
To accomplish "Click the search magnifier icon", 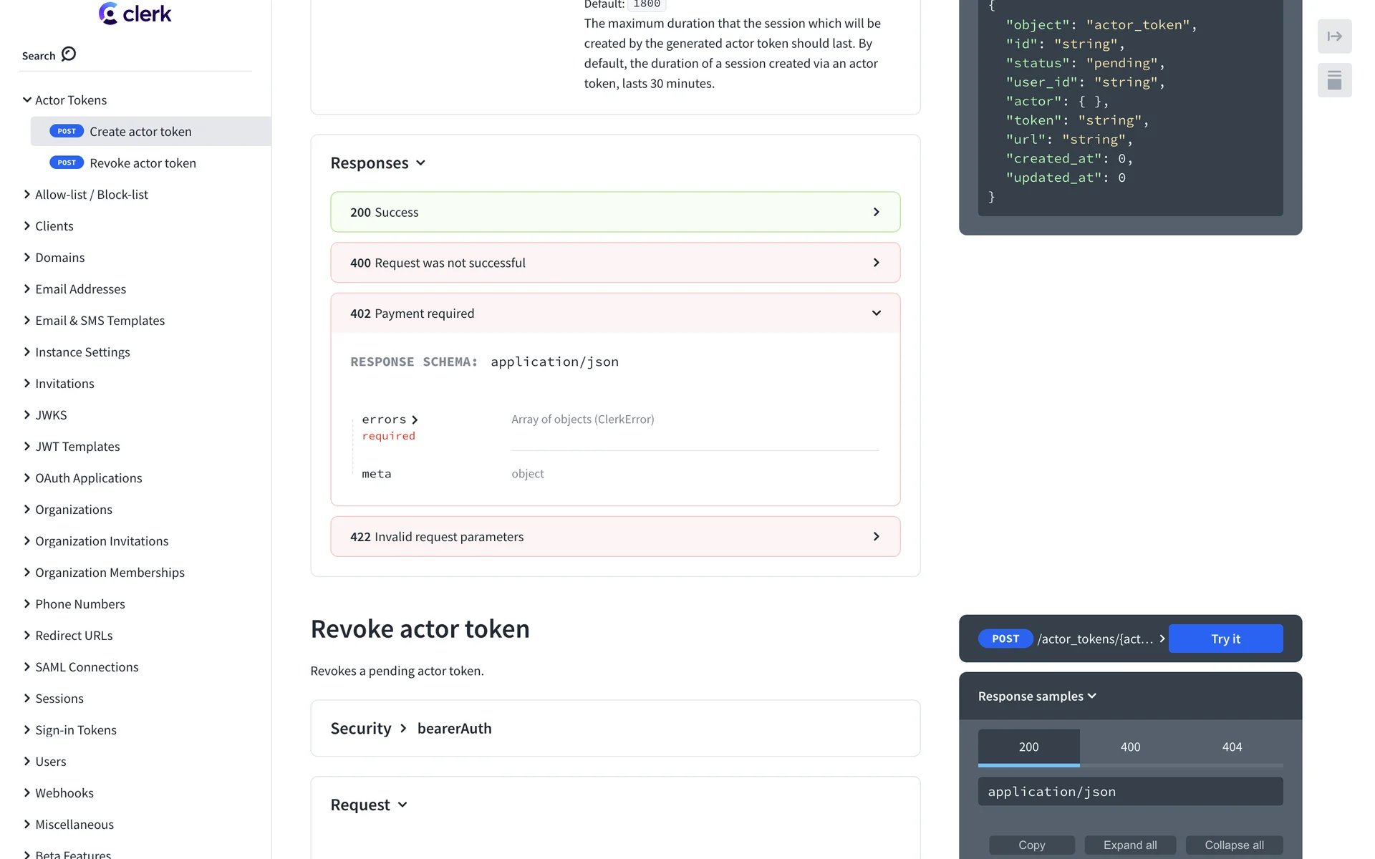I will [x=69, y=54].
